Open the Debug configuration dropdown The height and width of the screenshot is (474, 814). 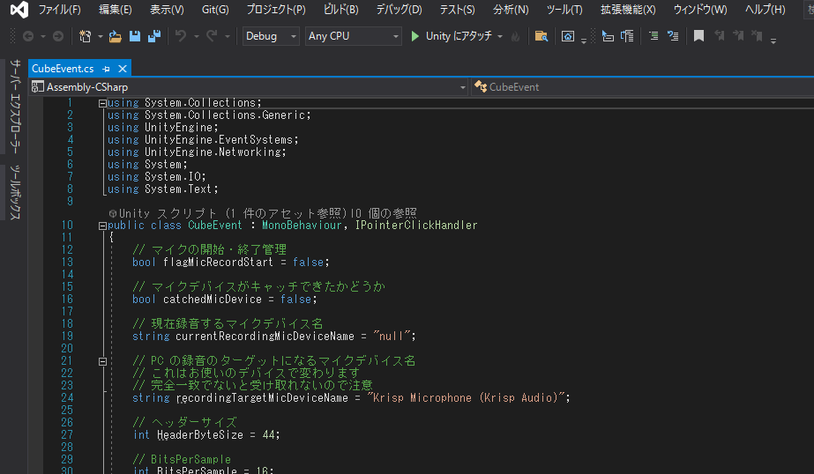click(271, 36)
